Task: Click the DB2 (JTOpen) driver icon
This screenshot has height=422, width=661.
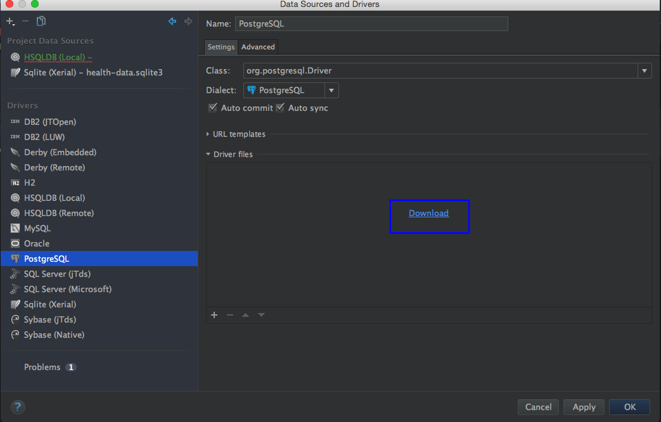Action: coord(15,122)
